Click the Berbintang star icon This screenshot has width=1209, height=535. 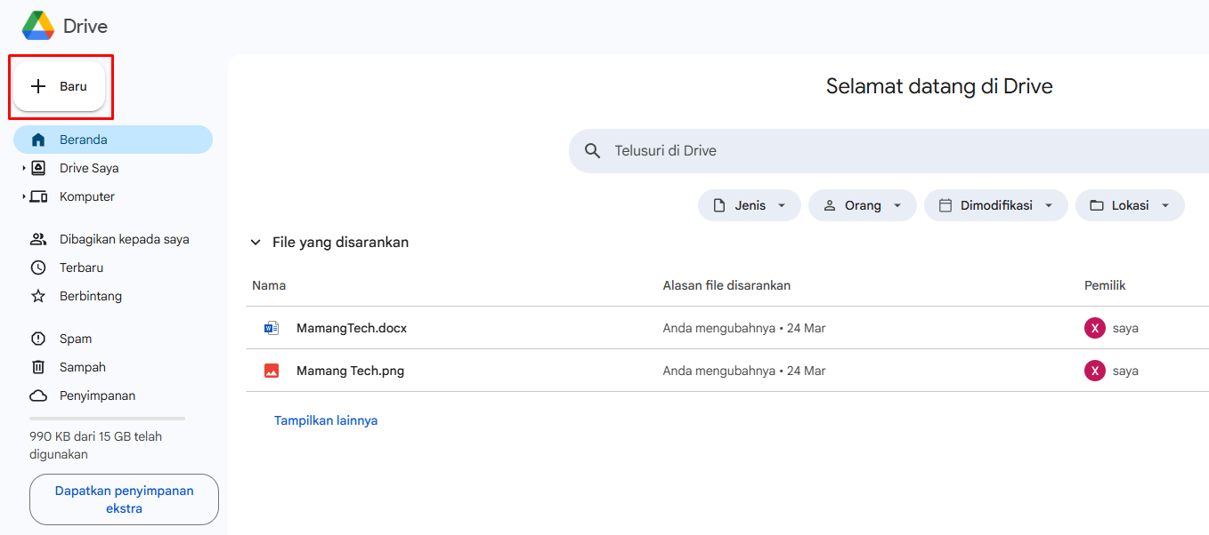[x=38, y=296]
